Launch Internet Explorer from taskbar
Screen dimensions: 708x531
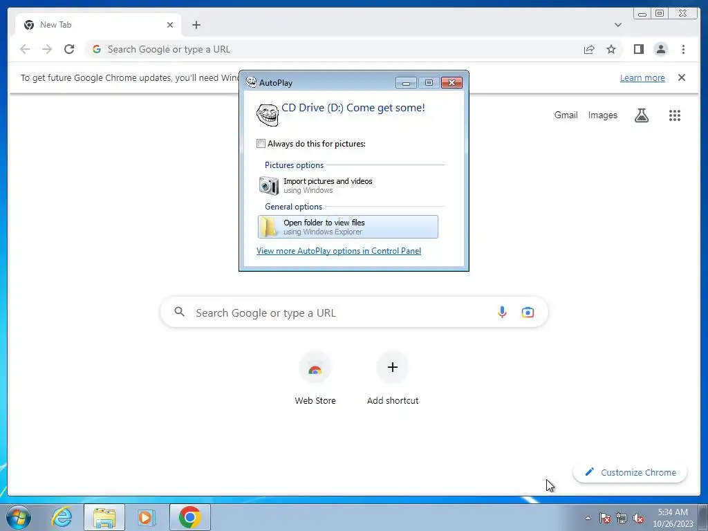[x=62, y=517]
